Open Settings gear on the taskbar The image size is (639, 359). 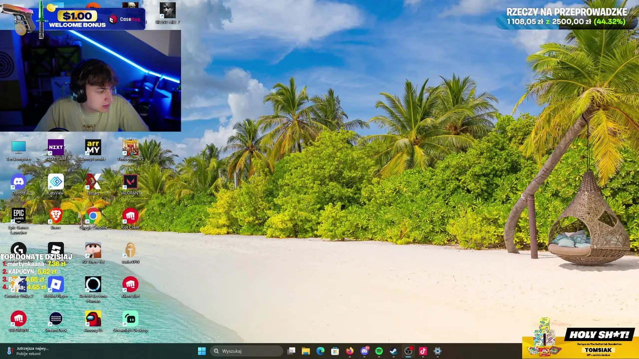(x=437, y=351)
